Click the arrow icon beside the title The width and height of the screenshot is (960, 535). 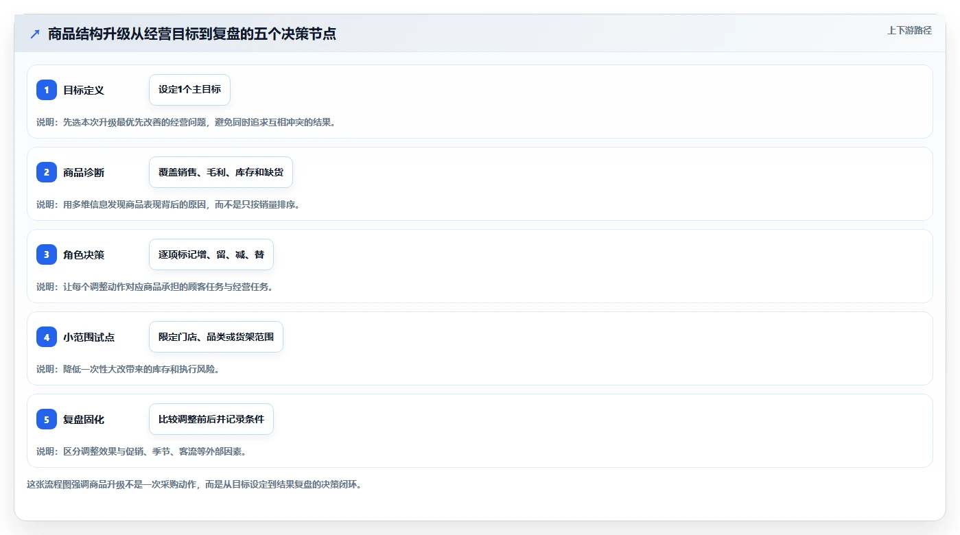(x=35, y=34)
